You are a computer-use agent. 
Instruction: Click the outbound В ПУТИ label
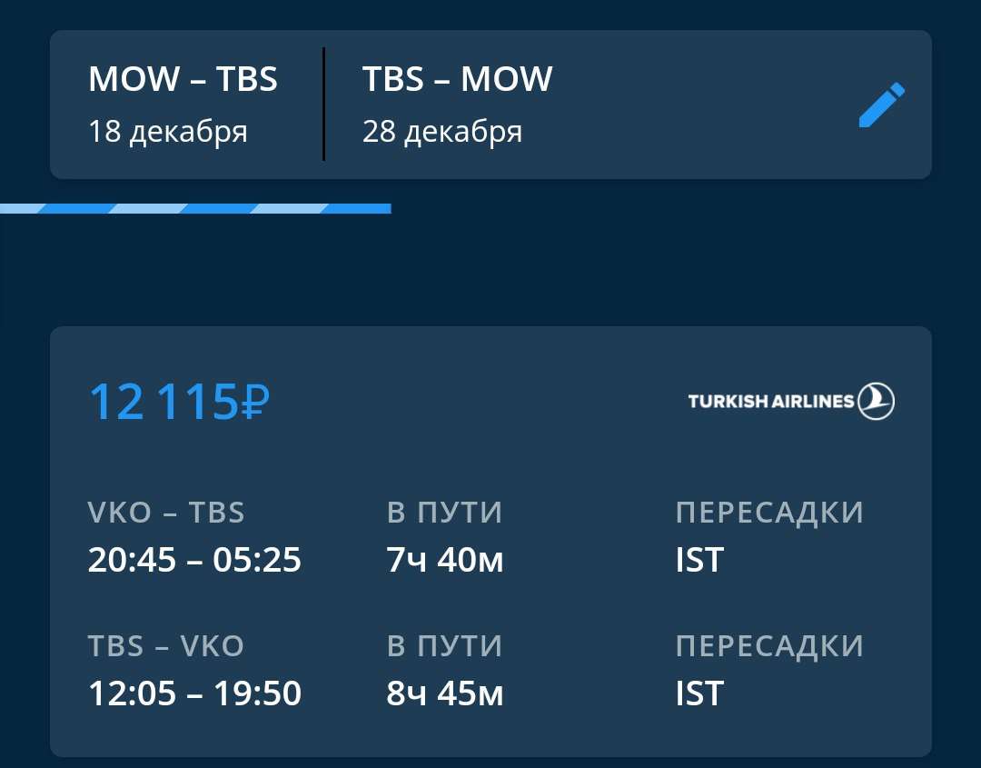444,513
